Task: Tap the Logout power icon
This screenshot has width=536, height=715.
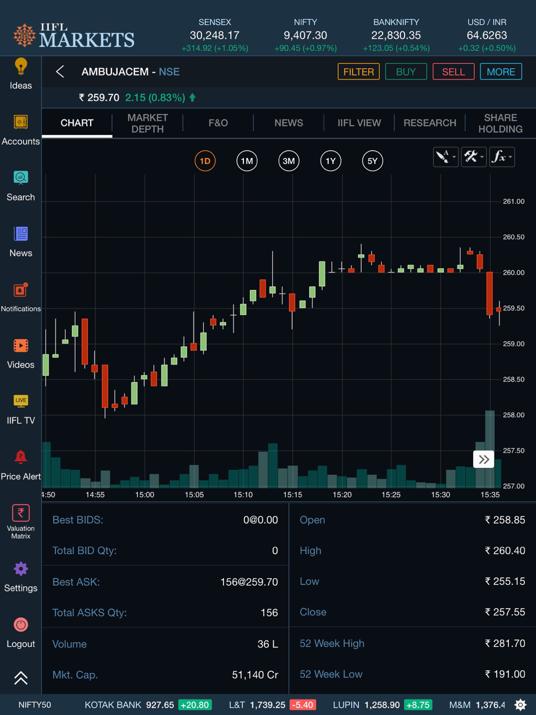Action: coord(20,624)
